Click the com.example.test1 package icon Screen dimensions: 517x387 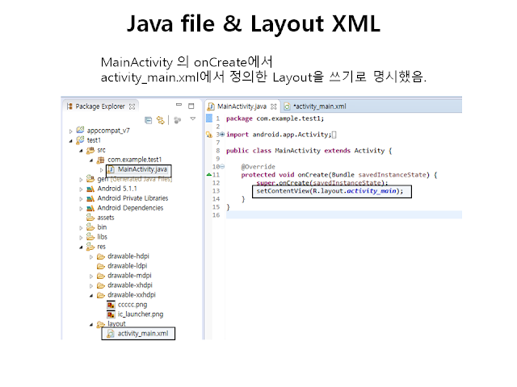100,160
